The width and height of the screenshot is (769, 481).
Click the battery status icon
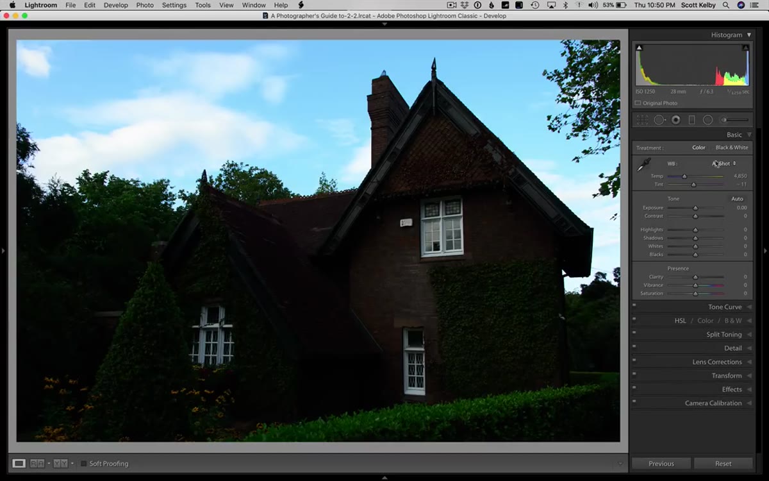pos(621,5)
